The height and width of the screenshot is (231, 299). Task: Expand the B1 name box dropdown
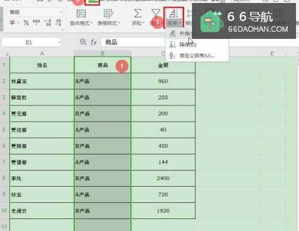(x=59, y=42)
